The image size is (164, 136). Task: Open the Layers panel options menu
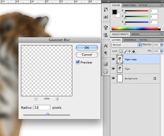point(161,40)
